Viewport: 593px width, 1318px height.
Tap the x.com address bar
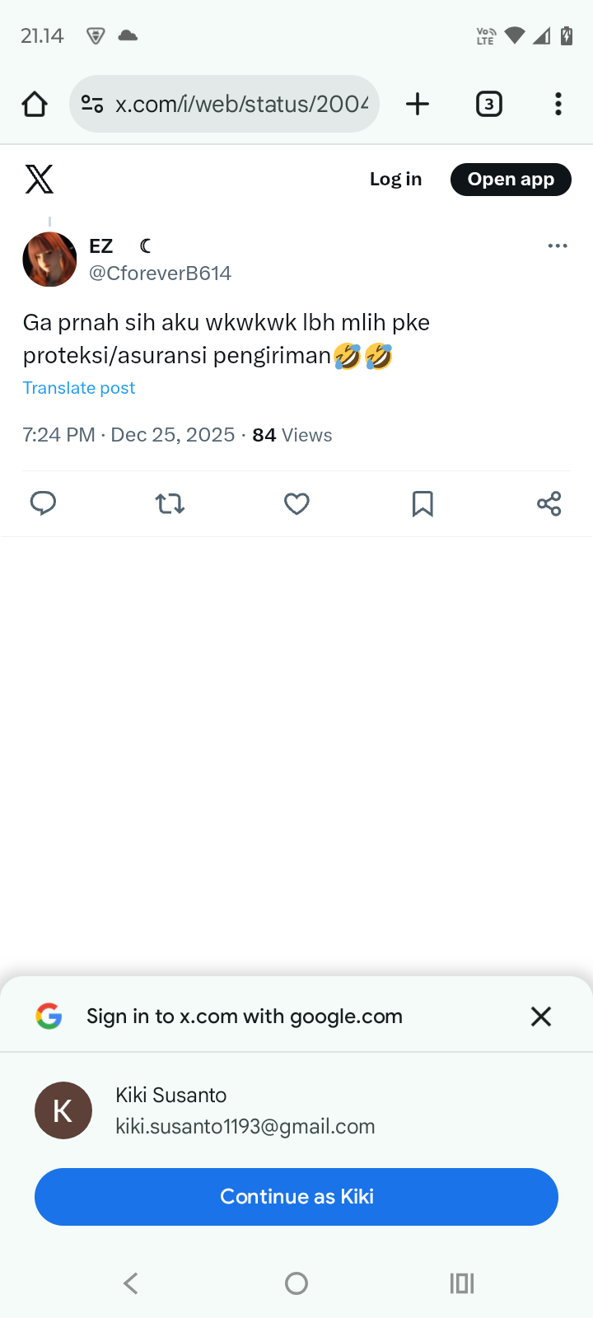point(240,105)
